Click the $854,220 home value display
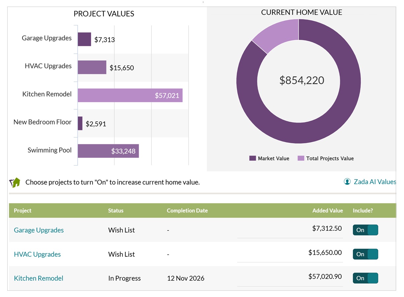 point(301,81)
